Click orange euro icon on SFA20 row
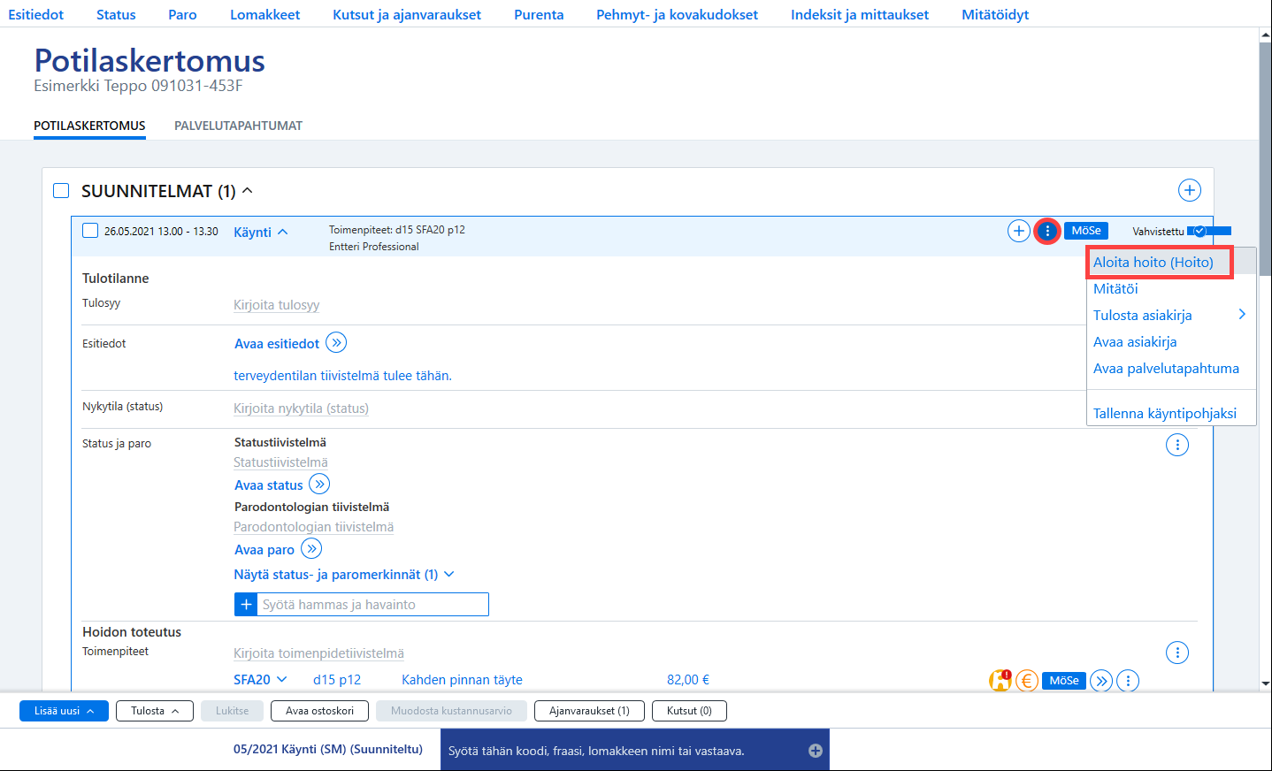This screenshot has width=1272, height=771. (x=1027, y=680)
